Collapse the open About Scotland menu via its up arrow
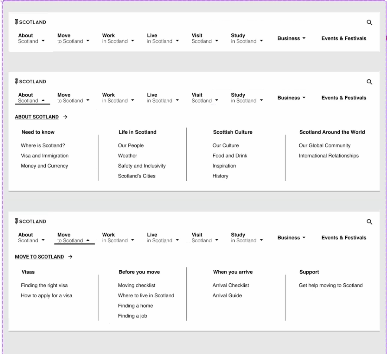This screenshot has height=354, width=387. pyautogui.click(x=43, y=101)
